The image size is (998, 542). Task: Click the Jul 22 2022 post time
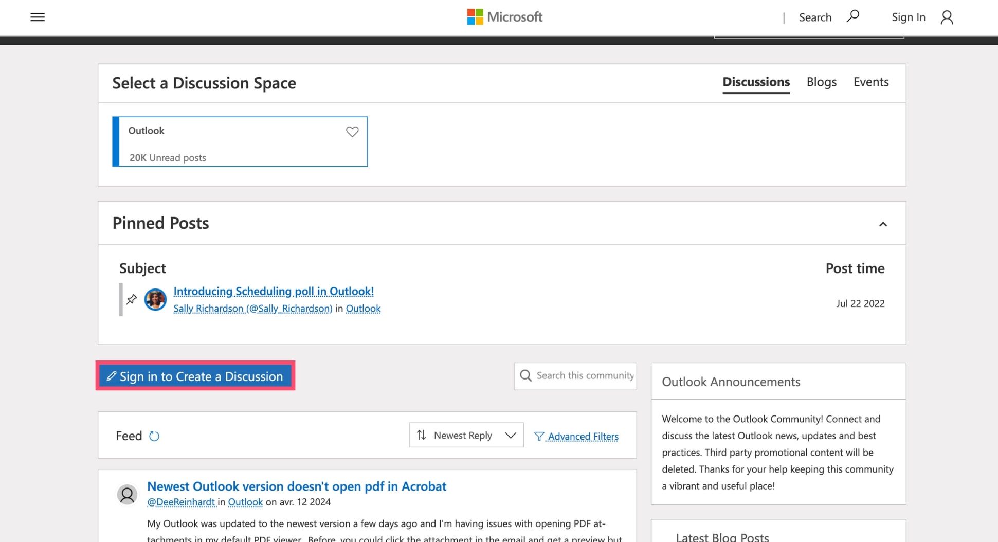click(860, 303)
